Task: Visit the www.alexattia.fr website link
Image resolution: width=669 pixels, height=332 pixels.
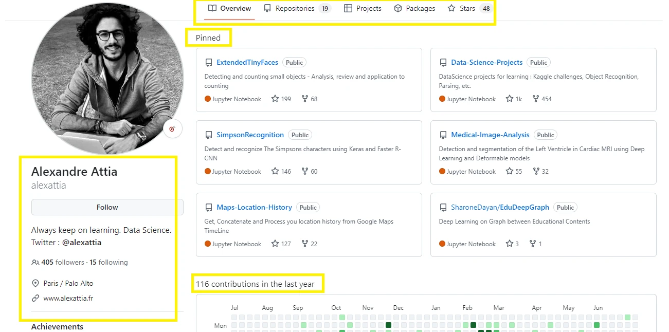Action: (68, 298)
